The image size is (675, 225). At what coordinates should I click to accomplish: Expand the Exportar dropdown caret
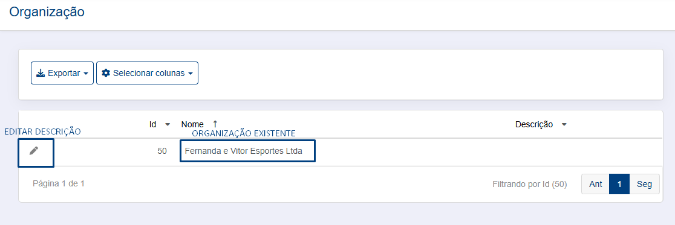click(86, 74)
